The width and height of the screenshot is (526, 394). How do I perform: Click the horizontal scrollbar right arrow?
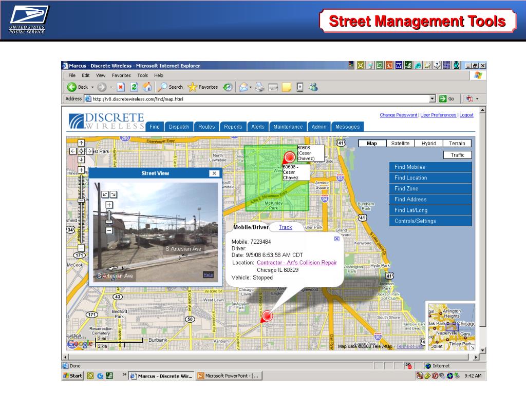click(x=476, y=357)
